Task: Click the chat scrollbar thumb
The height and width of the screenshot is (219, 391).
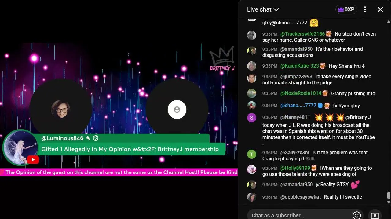Action: [389, 195]
